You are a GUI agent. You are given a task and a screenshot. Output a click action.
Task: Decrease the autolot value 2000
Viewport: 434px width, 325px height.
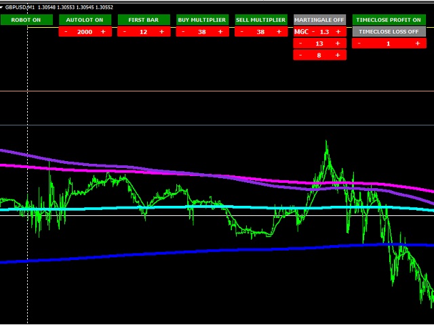pos(66,32)
